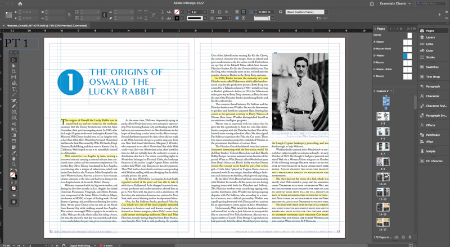Select the Free Transform tool
This screenshot has width=450, height=247.
pyautogui.click(x=13, y=130)
